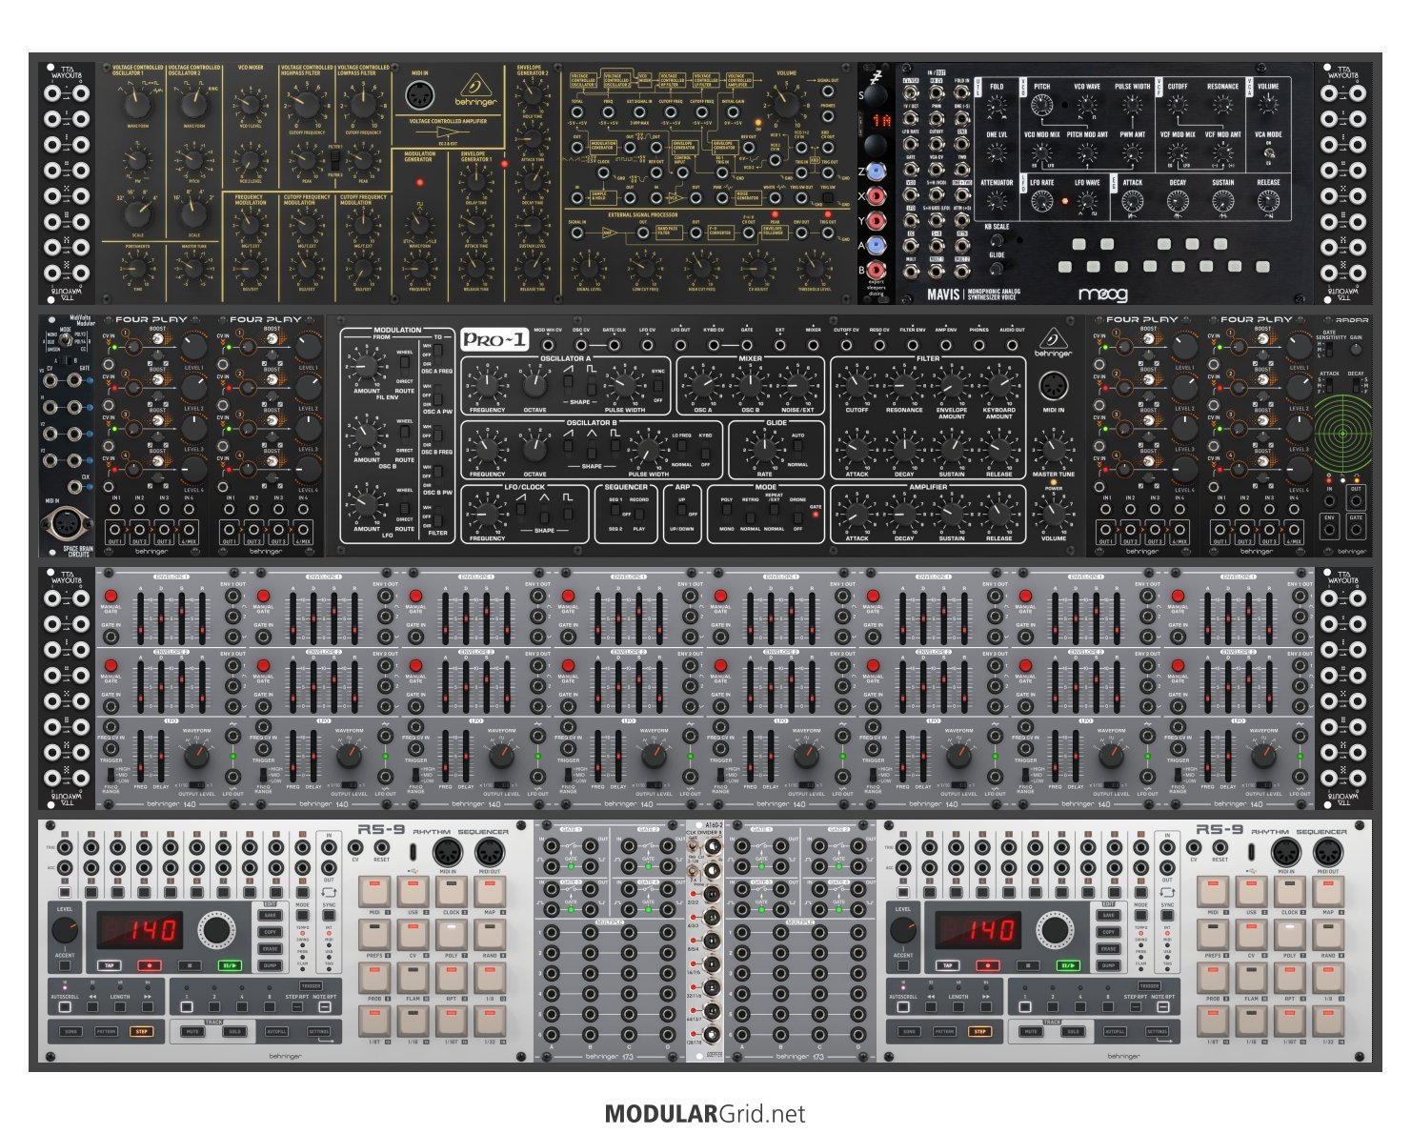Click the MIDI IN socket on the gold-labelled Behringer synth
Viewport: 1411px width, 1134px height.
click(420, 96)
